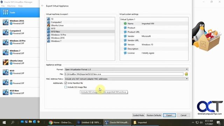The image size is (224, 126).
Task: Click the File path input field
Action: [124, 74]
